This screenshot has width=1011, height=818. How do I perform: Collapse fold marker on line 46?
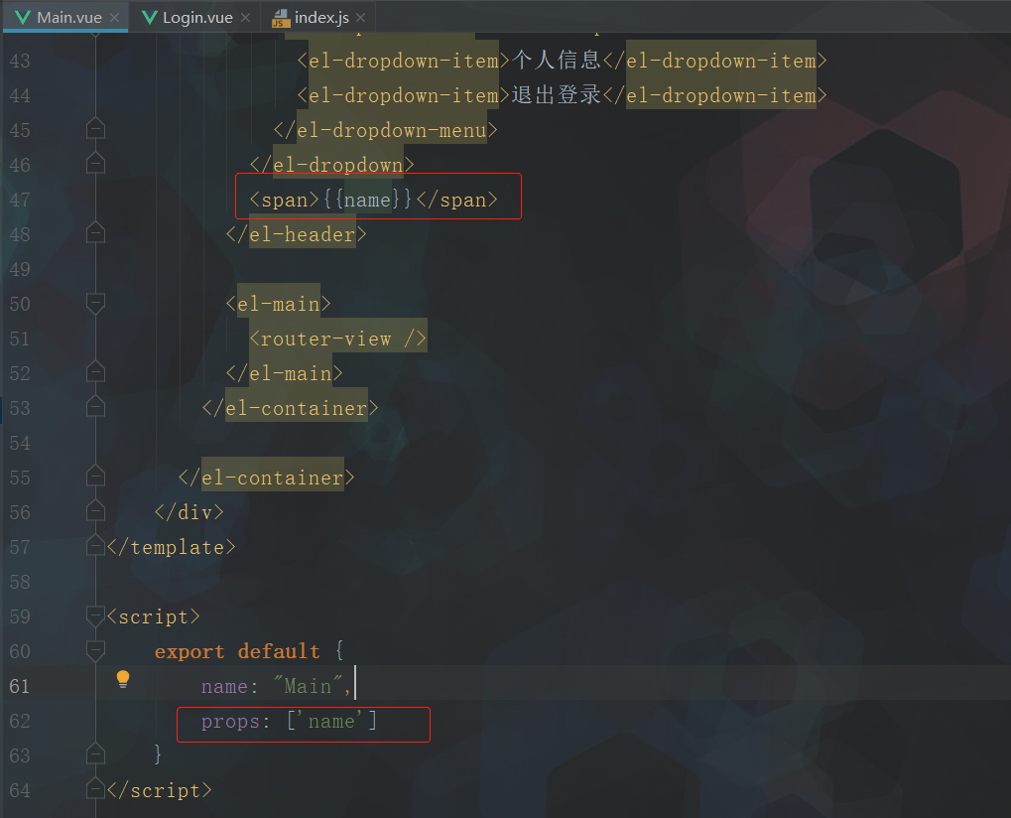pyautogui.click(x=95, y=164)
